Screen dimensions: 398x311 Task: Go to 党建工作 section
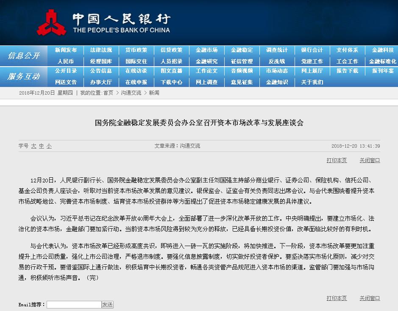tap(312, 62)
